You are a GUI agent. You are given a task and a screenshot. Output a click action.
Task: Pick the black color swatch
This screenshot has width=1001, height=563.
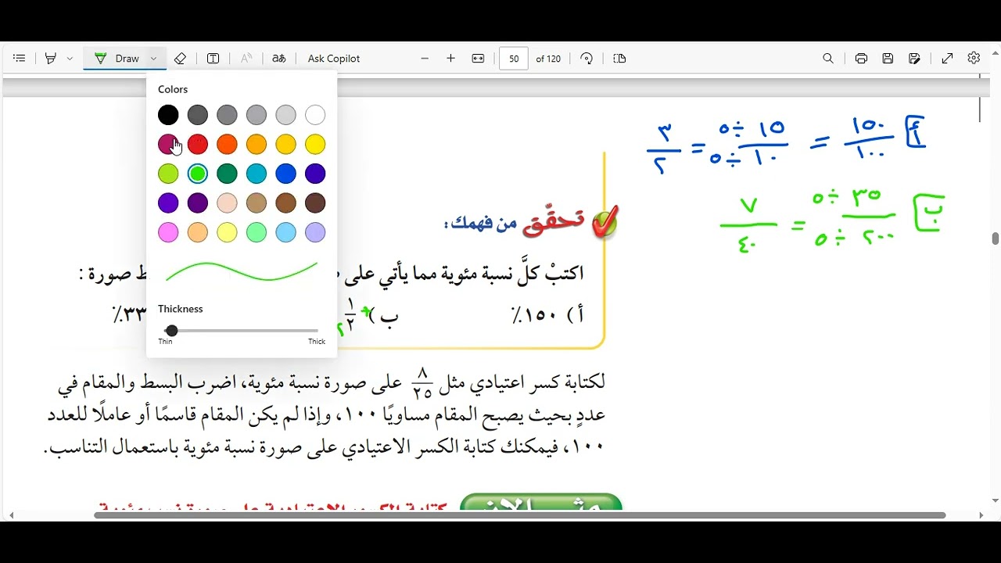coord(168,116)
